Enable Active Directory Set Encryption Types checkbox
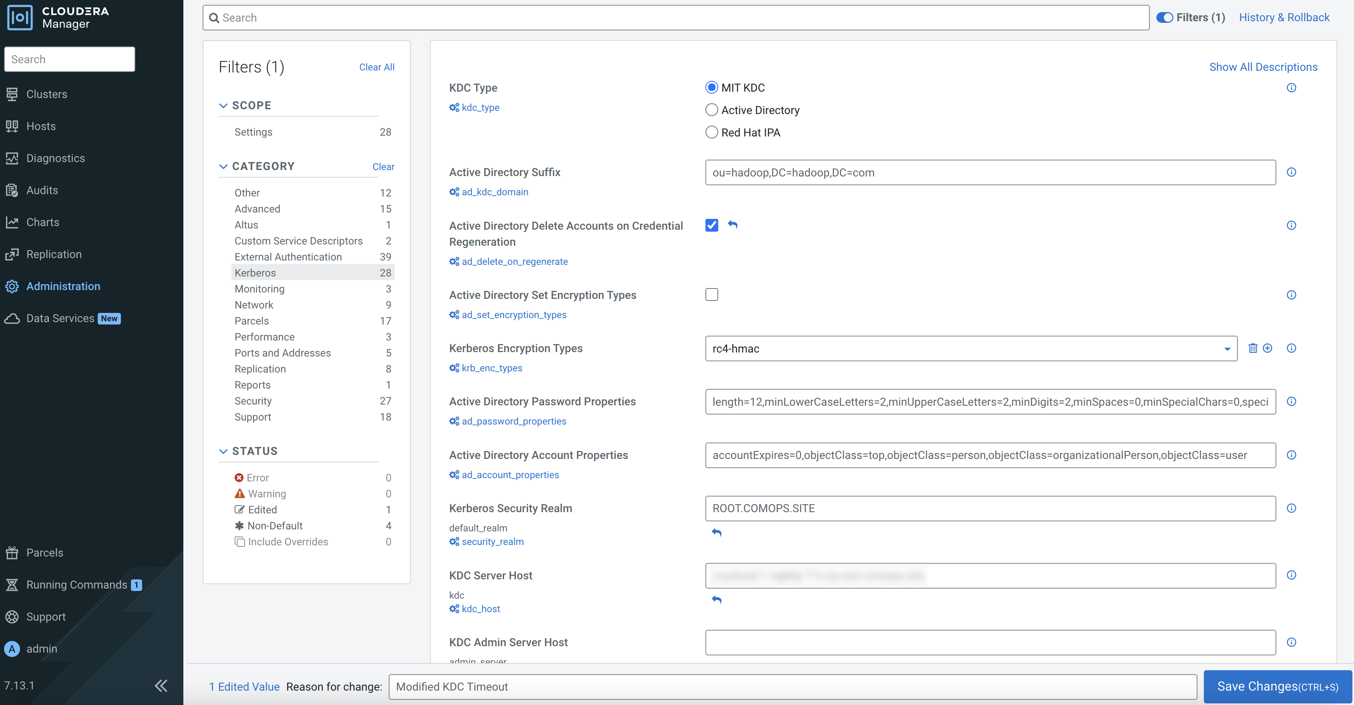The height and width of the screenshot is (705, 1354). point(711,295)
